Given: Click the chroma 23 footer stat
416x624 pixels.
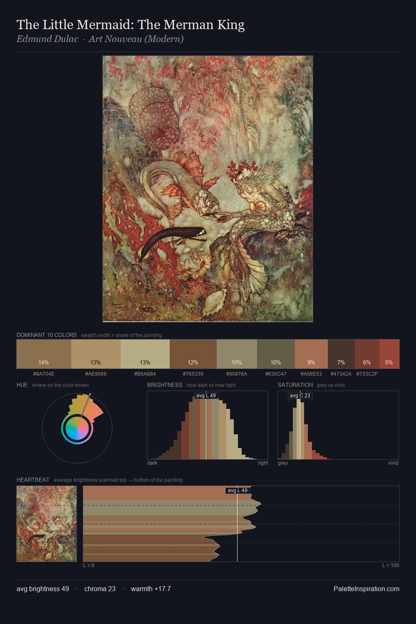Looking at the screenshot, I should click(100, 589).
